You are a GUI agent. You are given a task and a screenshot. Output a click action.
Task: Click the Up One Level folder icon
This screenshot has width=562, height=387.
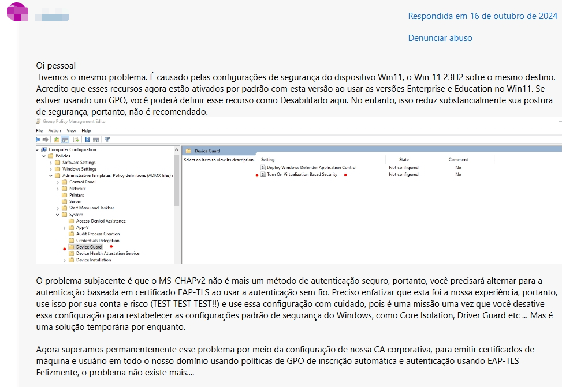(57, 140)
